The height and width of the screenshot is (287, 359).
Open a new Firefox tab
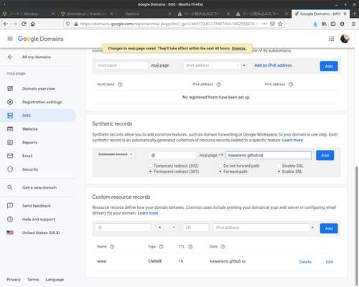(x=355, y=14)
